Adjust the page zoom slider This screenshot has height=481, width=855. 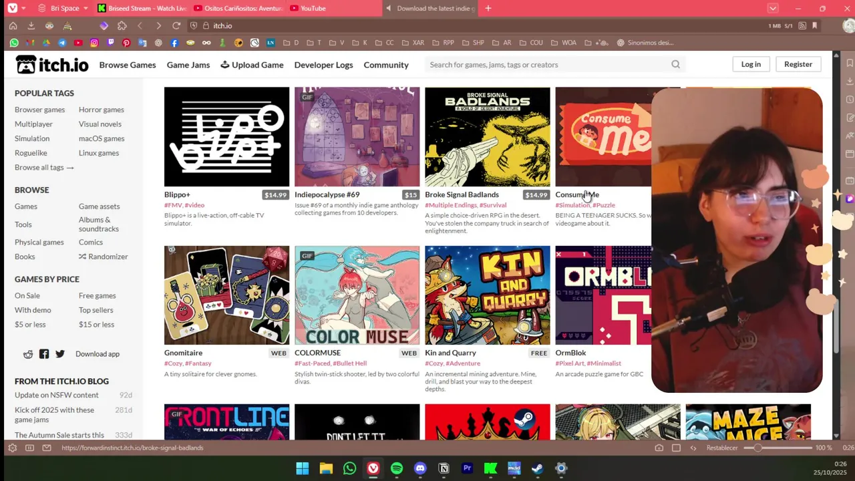(778, 448)
